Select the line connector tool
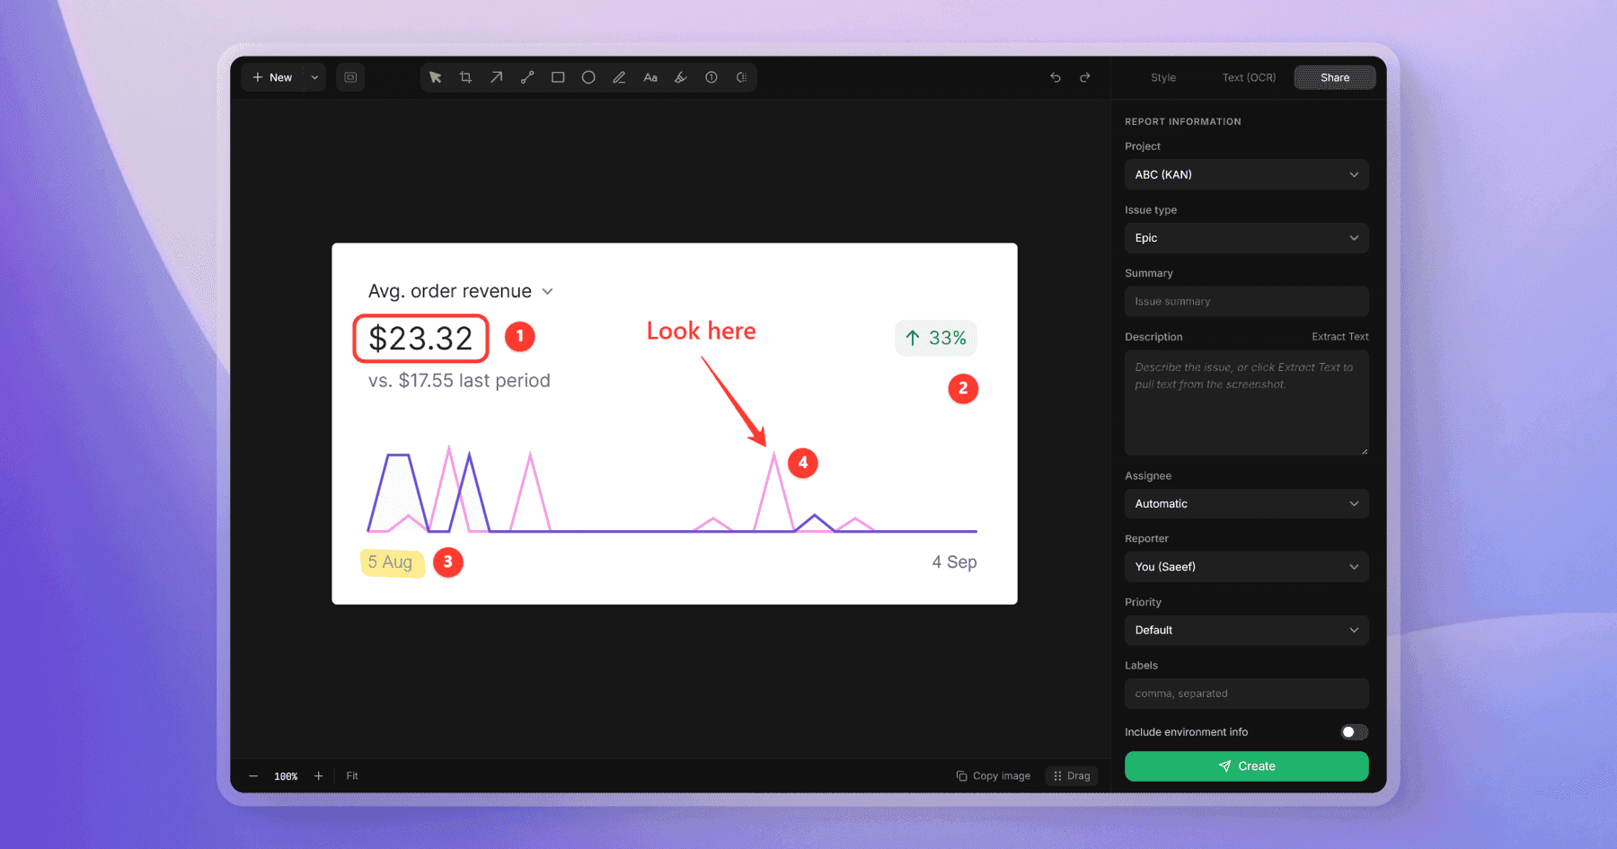This screenshot has height=849, width=1617. [x=527, y=77]
